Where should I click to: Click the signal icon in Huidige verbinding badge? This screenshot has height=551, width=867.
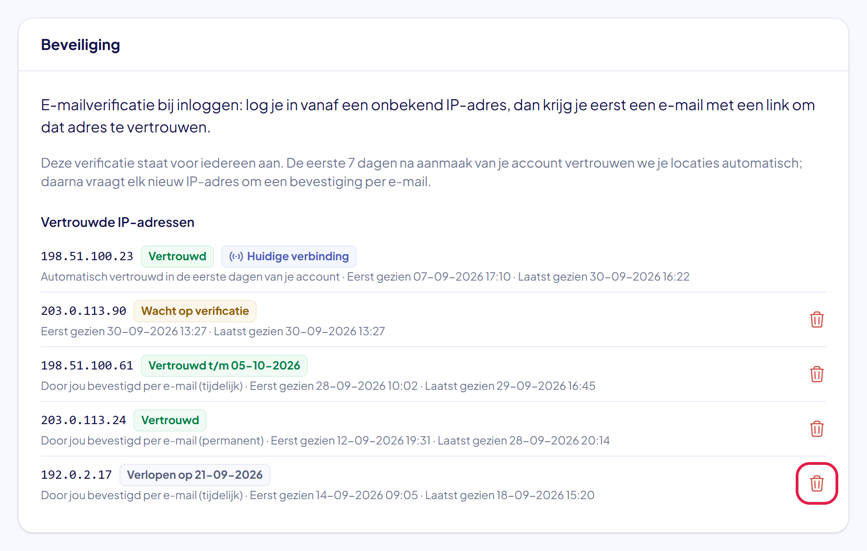(x=236, y=257)
